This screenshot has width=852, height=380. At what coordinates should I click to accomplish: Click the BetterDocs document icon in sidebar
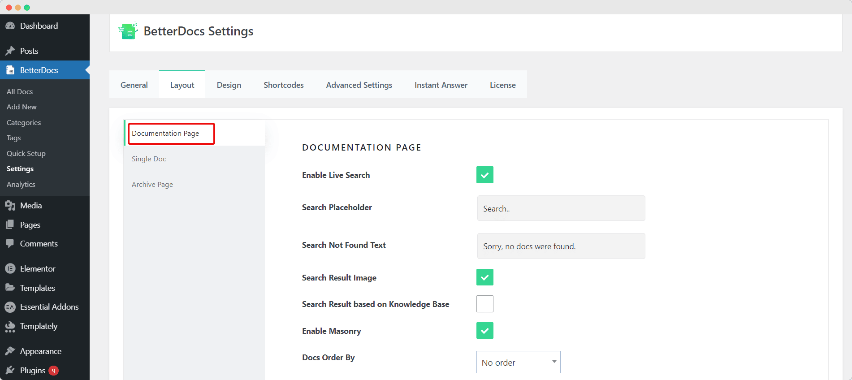[10, 70]
